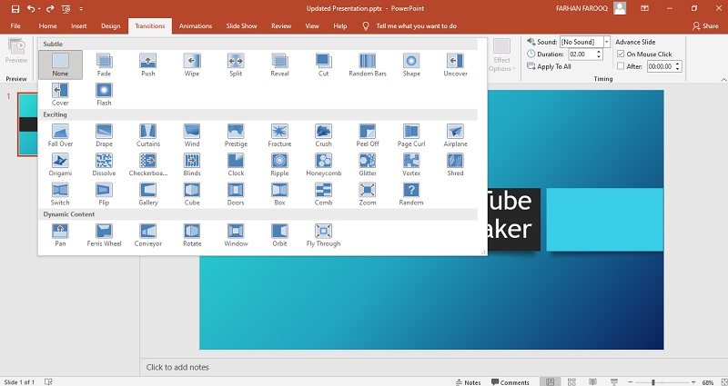Viewport: 728px width, 386px height.
Task: Go to the Animations tab
Action: coord(196,26)
